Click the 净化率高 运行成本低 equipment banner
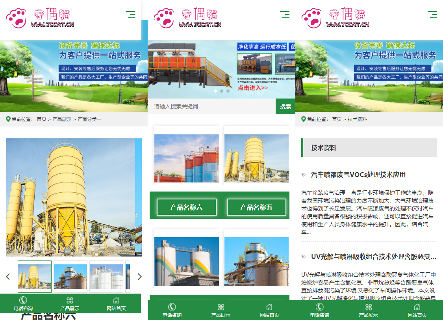This screenshot has height=320, width=443. [x=221, y=69]
